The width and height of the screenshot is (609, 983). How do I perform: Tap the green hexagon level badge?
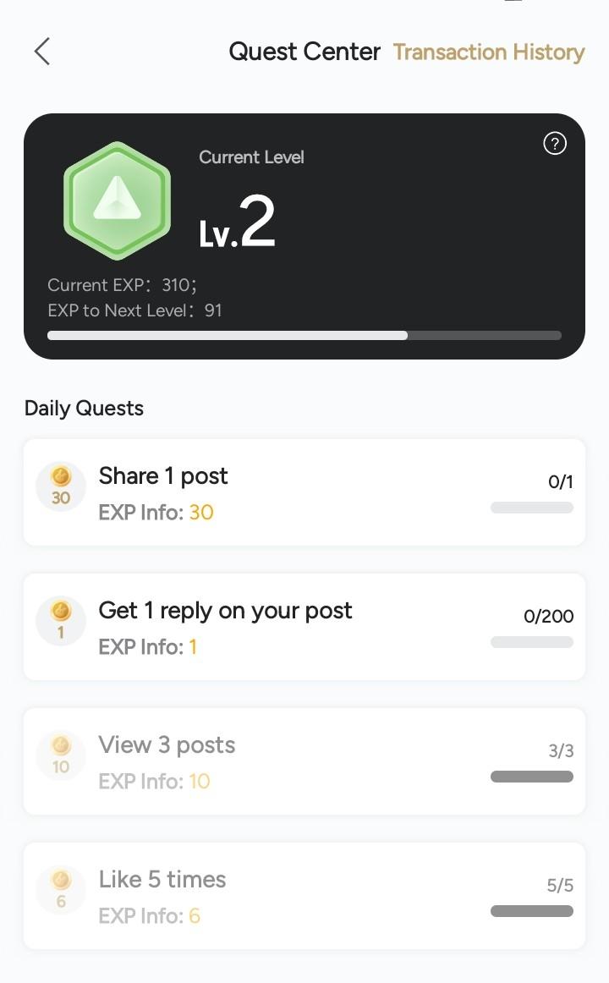click(118, 200)
